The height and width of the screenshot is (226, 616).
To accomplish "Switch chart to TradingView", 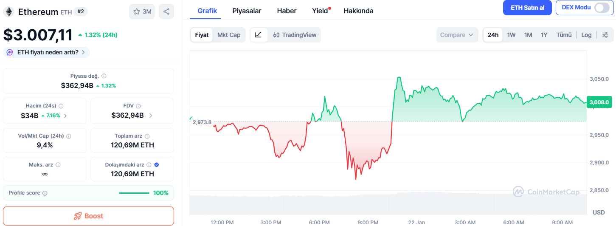I will 295,35.
